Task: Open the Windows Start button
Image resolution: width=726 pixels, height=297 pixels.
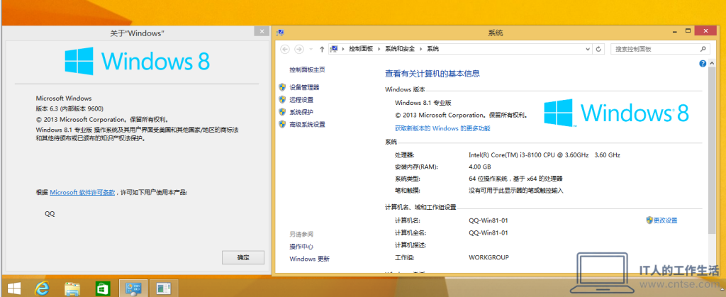Action: click(x=14, y=288)
